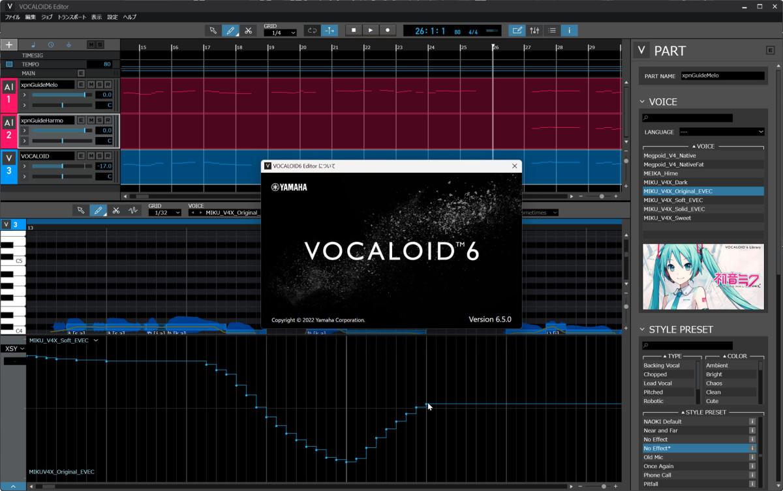The width and height of the screenshot is (783, 491).
Task: Stop playback with the stop button
Action: pyautogui.click(x=353, y=30)
